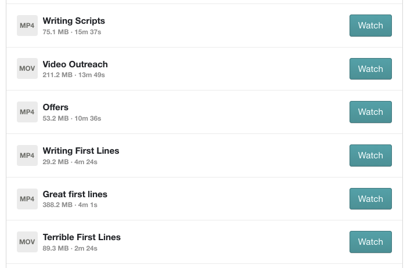Screen dimensions: 407x268
Task: Hit Watch on Writing First Lines
Action: (370, 155)
